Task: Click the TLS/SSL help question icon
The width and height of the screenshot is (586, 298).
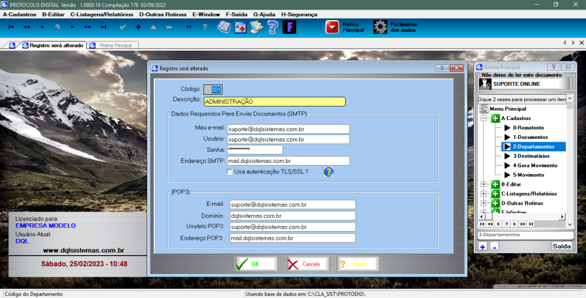Action: tap(329, 172)
